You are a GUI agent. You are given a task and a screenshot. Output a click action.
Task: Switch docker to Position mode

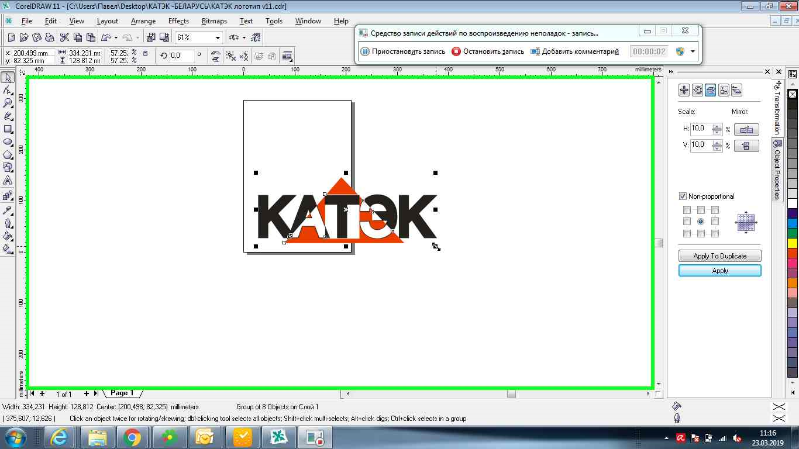pos(684,90)
